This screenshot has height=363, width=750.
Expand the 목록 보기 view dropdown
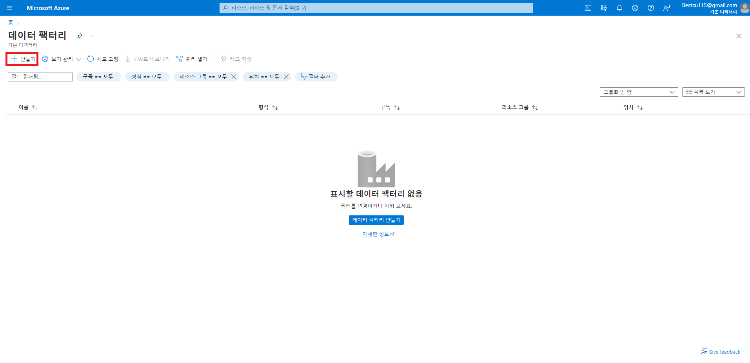tap(713, 92)
